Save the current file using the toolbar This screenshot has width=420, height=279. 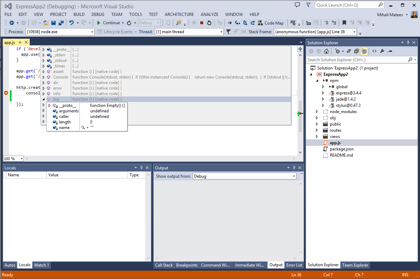54,23
